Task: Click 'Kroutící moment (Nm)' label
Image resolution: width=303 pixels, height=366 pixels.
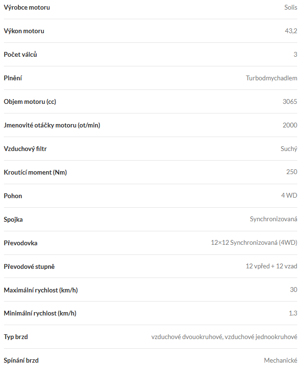Action: point(35,172)
